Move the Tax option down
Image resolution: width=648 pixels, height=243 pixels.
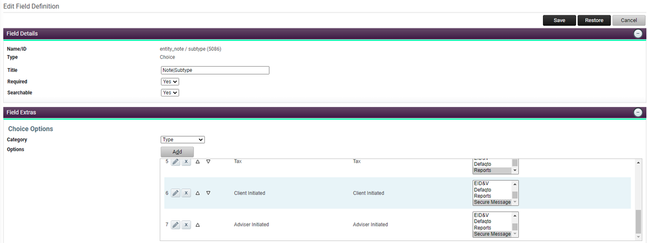(x=208, y=162)
